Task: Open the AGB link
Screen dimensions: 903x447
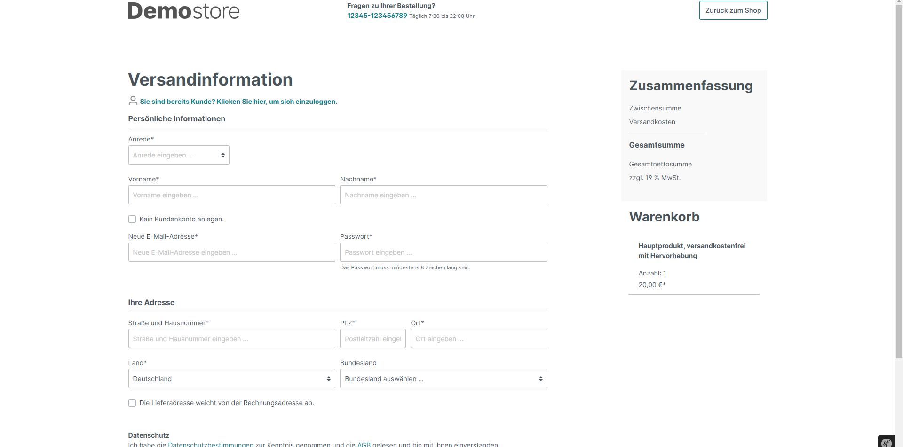Action: tap(364, 444)
